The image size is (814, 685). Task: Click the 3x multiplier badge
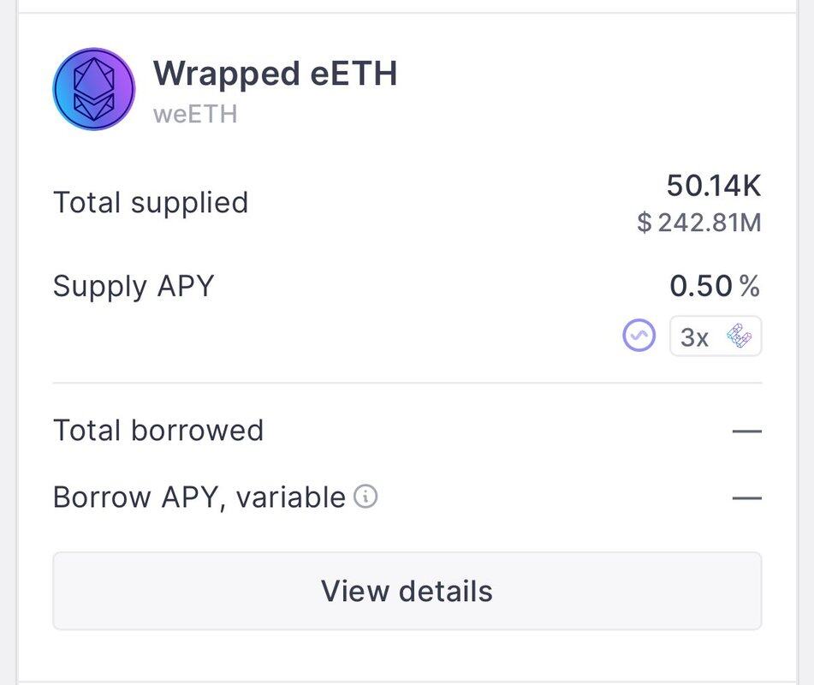(x=716, y=336)
